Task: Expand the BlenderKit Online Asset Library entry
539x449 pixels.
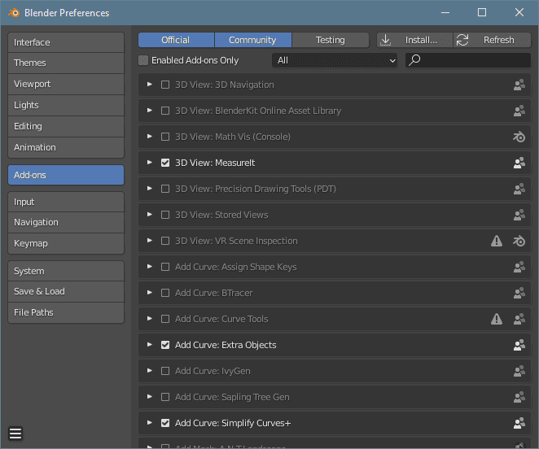Action: tap(150, 111)
